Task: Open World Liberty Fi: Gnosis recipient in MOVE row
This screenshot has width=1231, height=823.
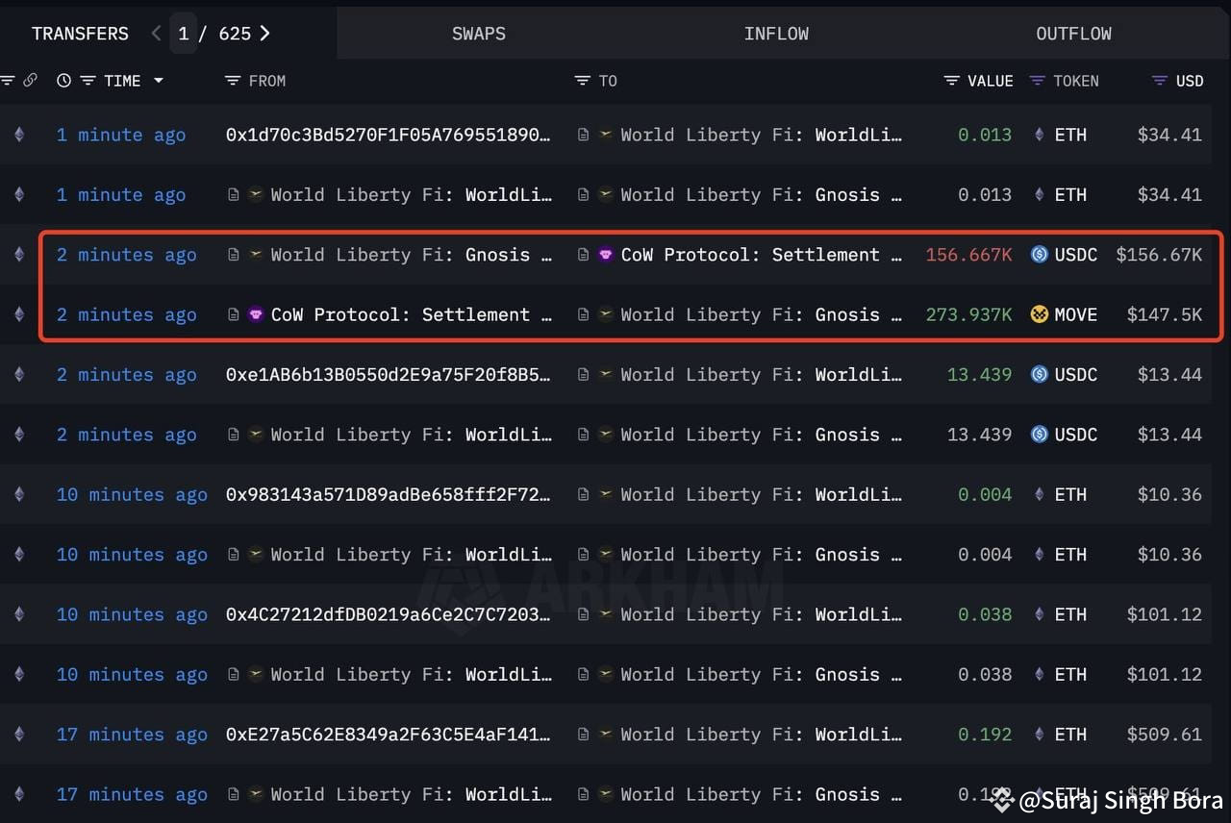Action: 762,314
